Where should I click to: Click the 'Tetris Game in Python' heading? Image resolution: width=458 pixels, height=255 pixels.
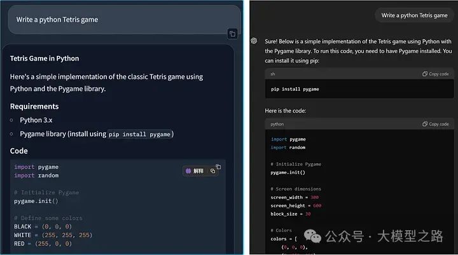tap(45, 59)
